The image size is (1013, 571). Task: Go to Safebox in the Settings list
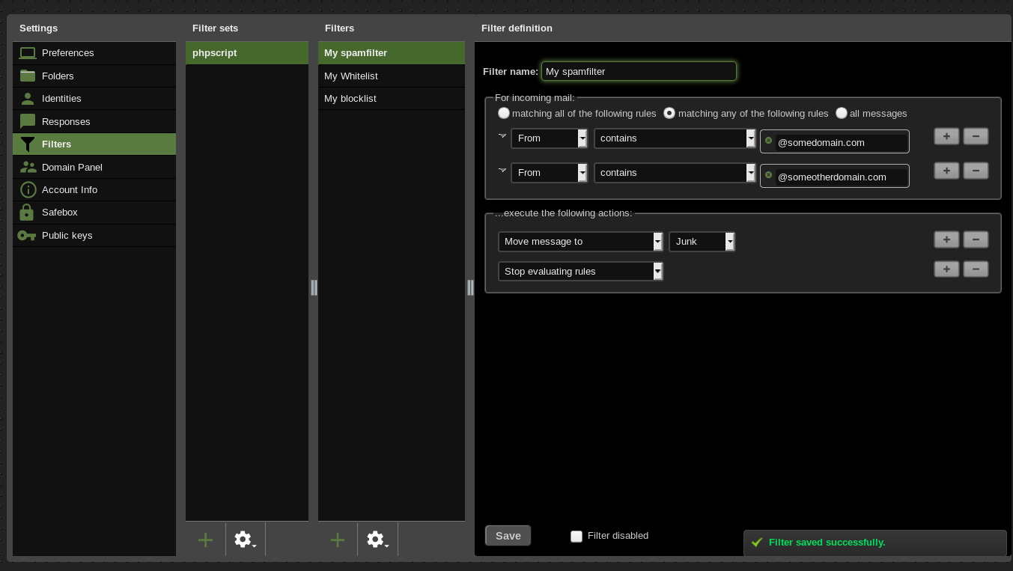tap(60, 213)
